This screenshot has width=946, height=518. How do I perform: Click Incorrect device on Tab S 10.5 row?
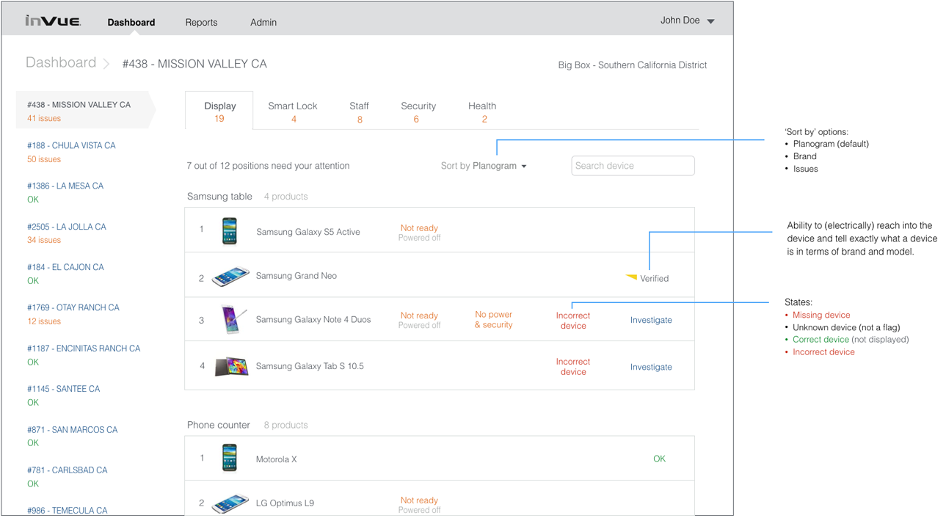point(573,367)
